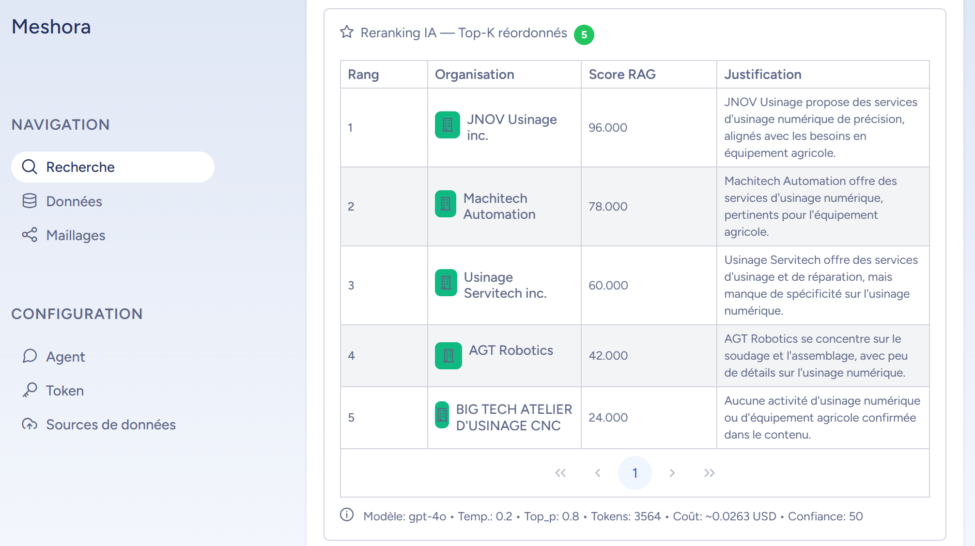Click the Meshora logo title

click(51, 27)
